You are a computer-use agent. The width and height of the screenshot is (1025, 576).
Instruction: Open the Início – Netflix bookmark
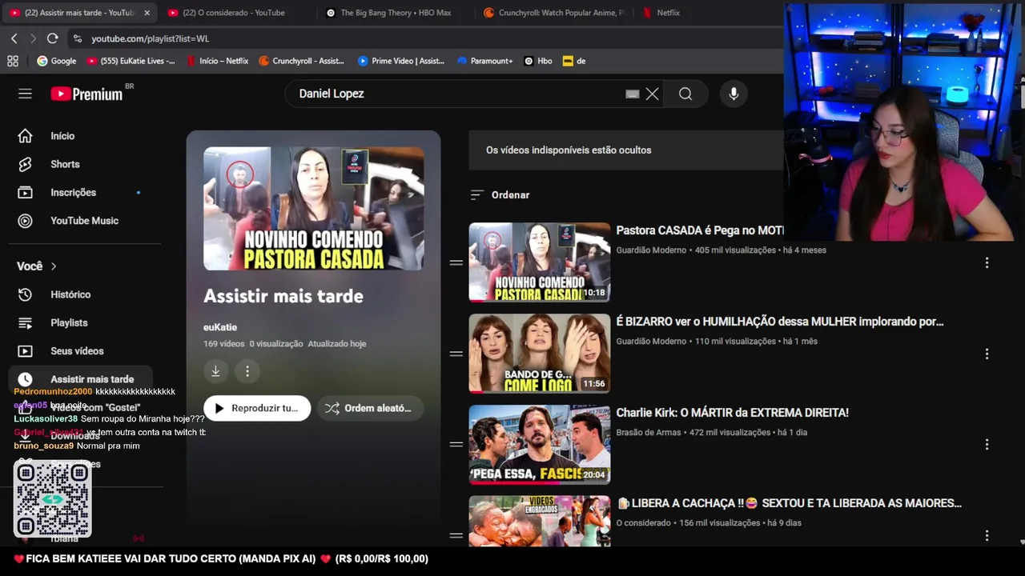218,61
